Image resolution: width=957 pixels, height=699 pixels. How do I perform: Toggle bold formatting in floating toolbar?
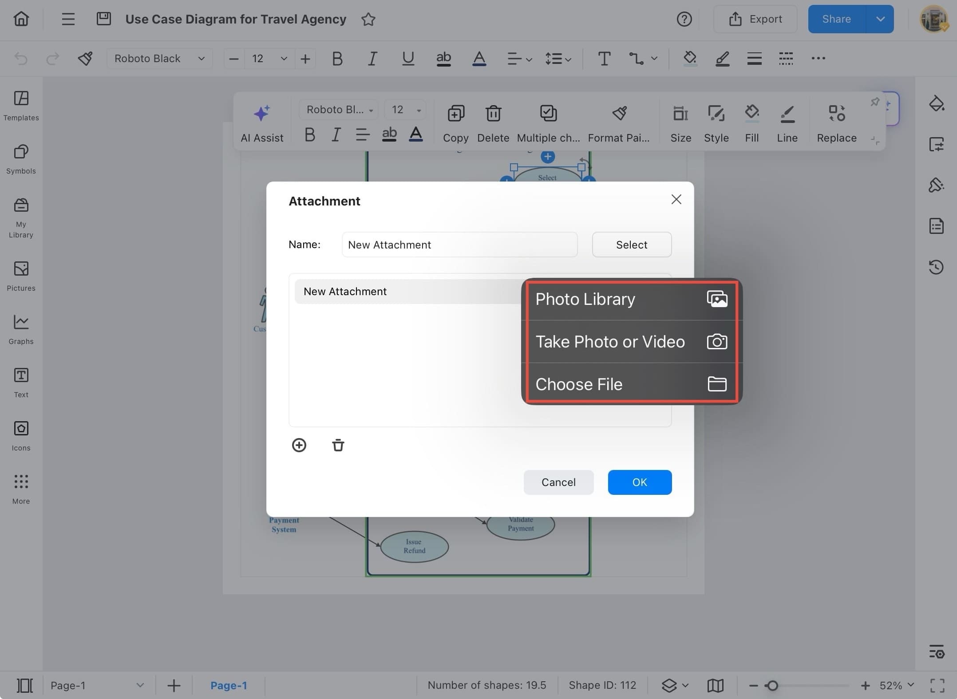pyautogui.click(x=310, y=134)
